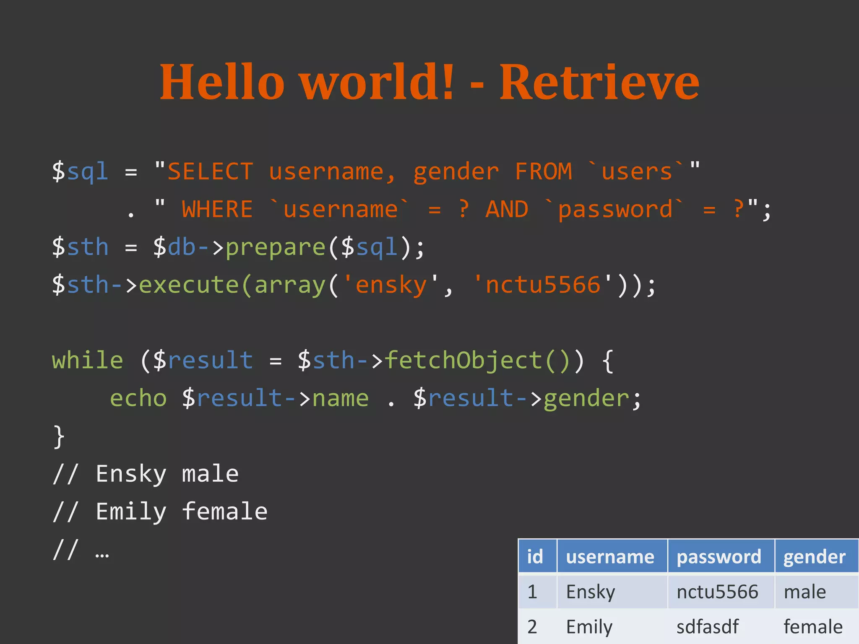The width and height of the screenshot is (859, 644).
Task: Click 'fetchObject()' method call
Action: click(477, 361)
